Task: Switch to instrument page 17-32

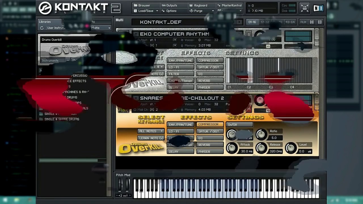Action: point(265,22)
